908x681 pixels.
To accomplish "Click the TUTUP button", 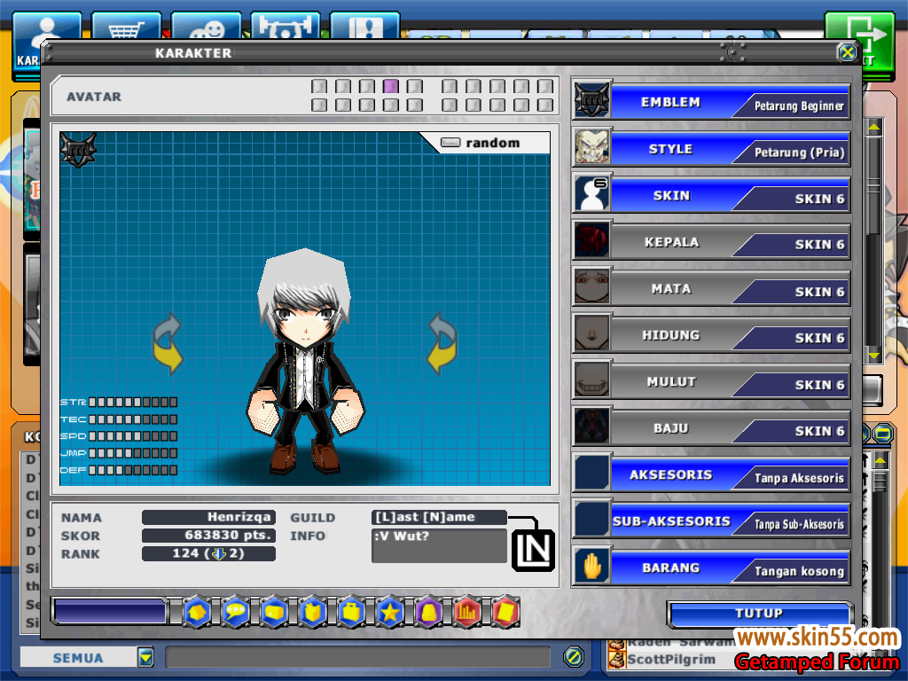I will (x=759, y=613).
